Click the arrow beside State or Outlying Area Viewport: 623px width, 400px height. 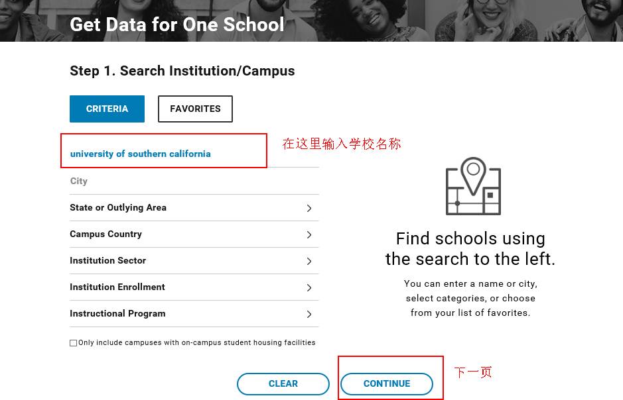point(309,208)
